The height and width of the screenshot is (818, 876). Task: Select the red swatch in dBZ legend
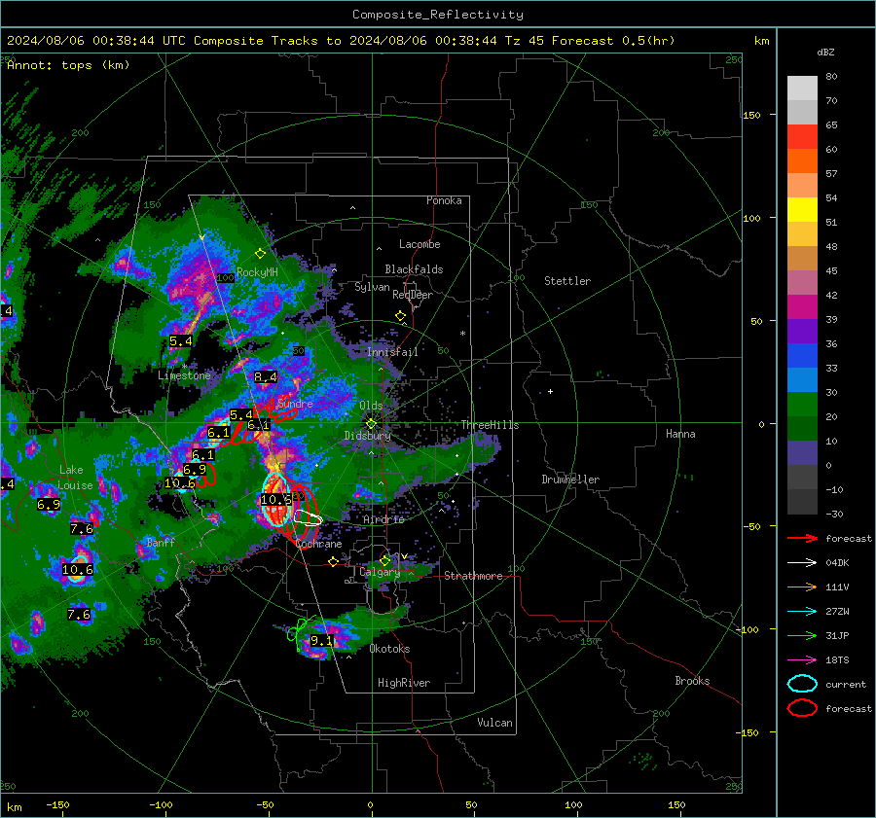[802, 137]
